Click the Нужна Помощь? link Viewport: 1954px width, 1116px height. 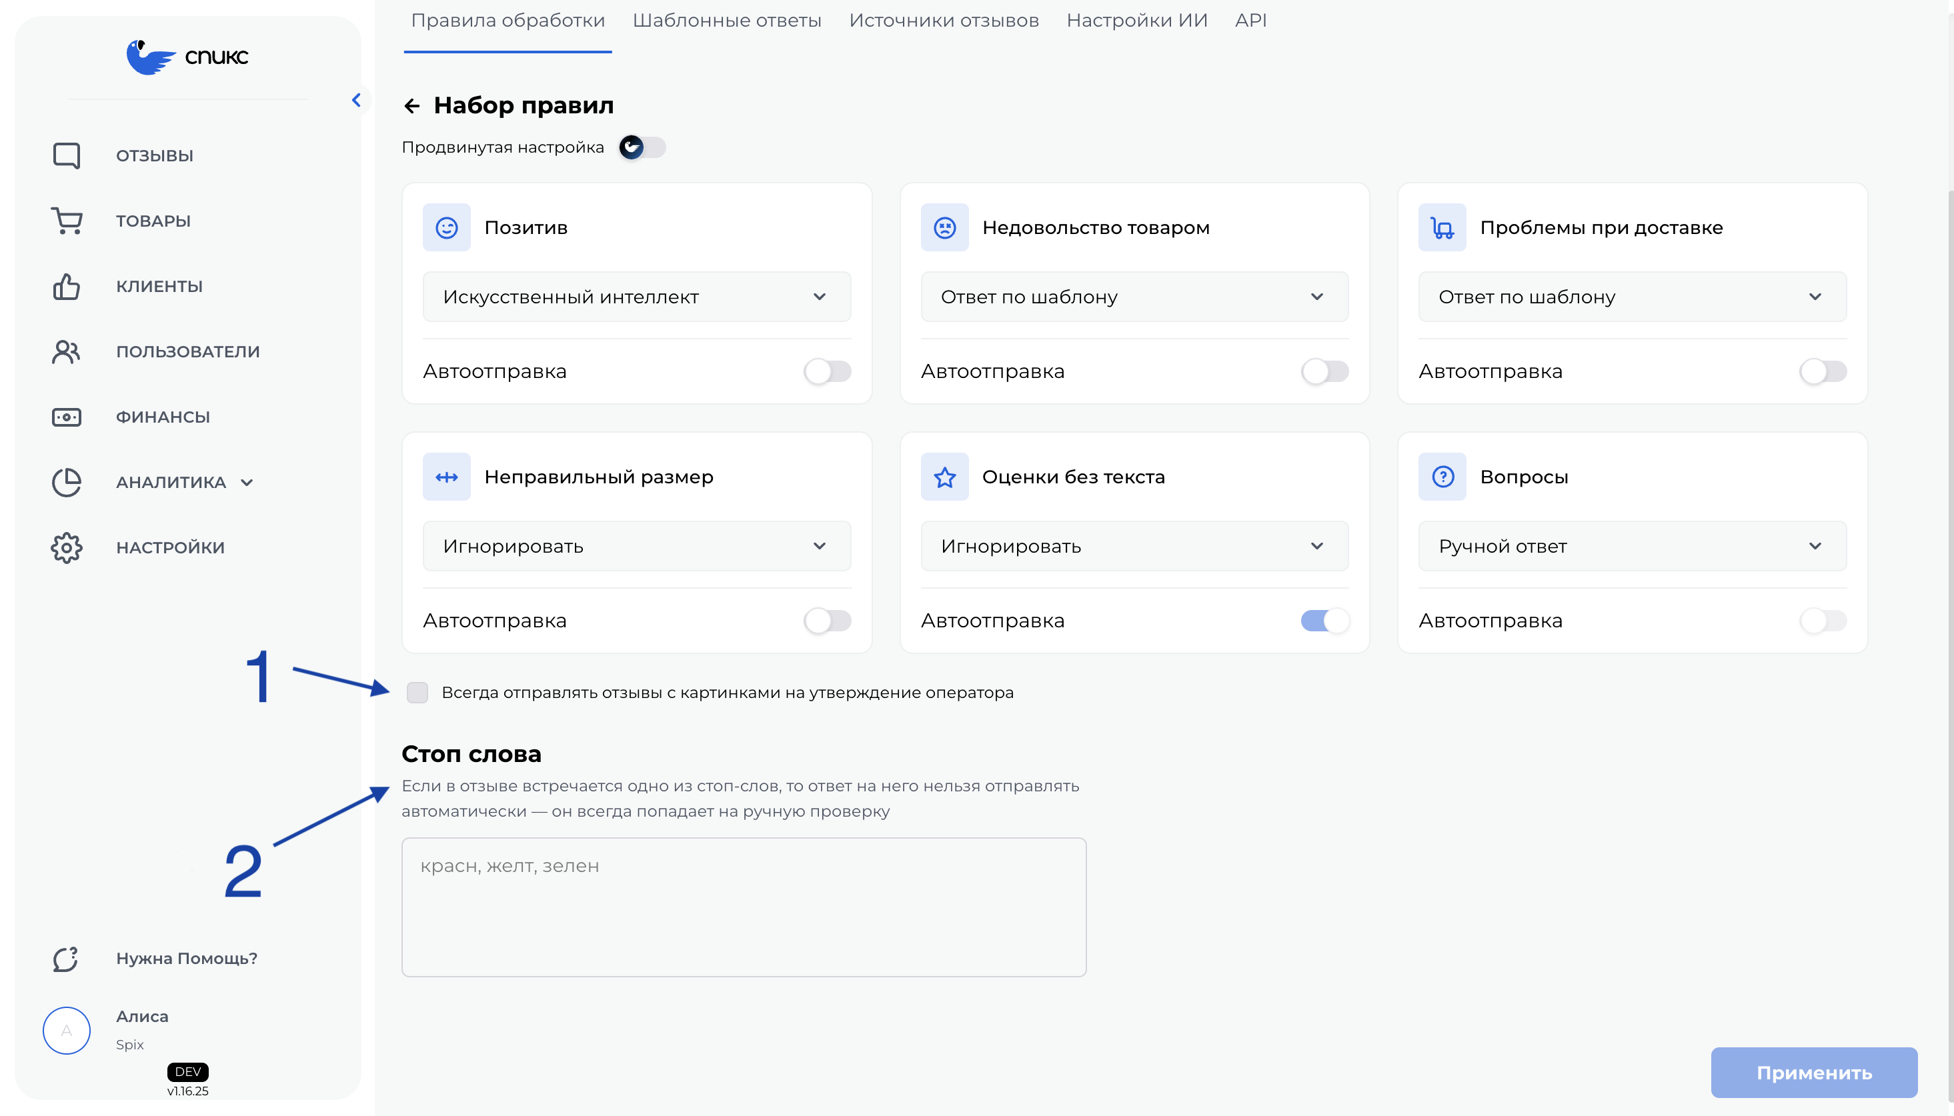click(x=186, y=958)
